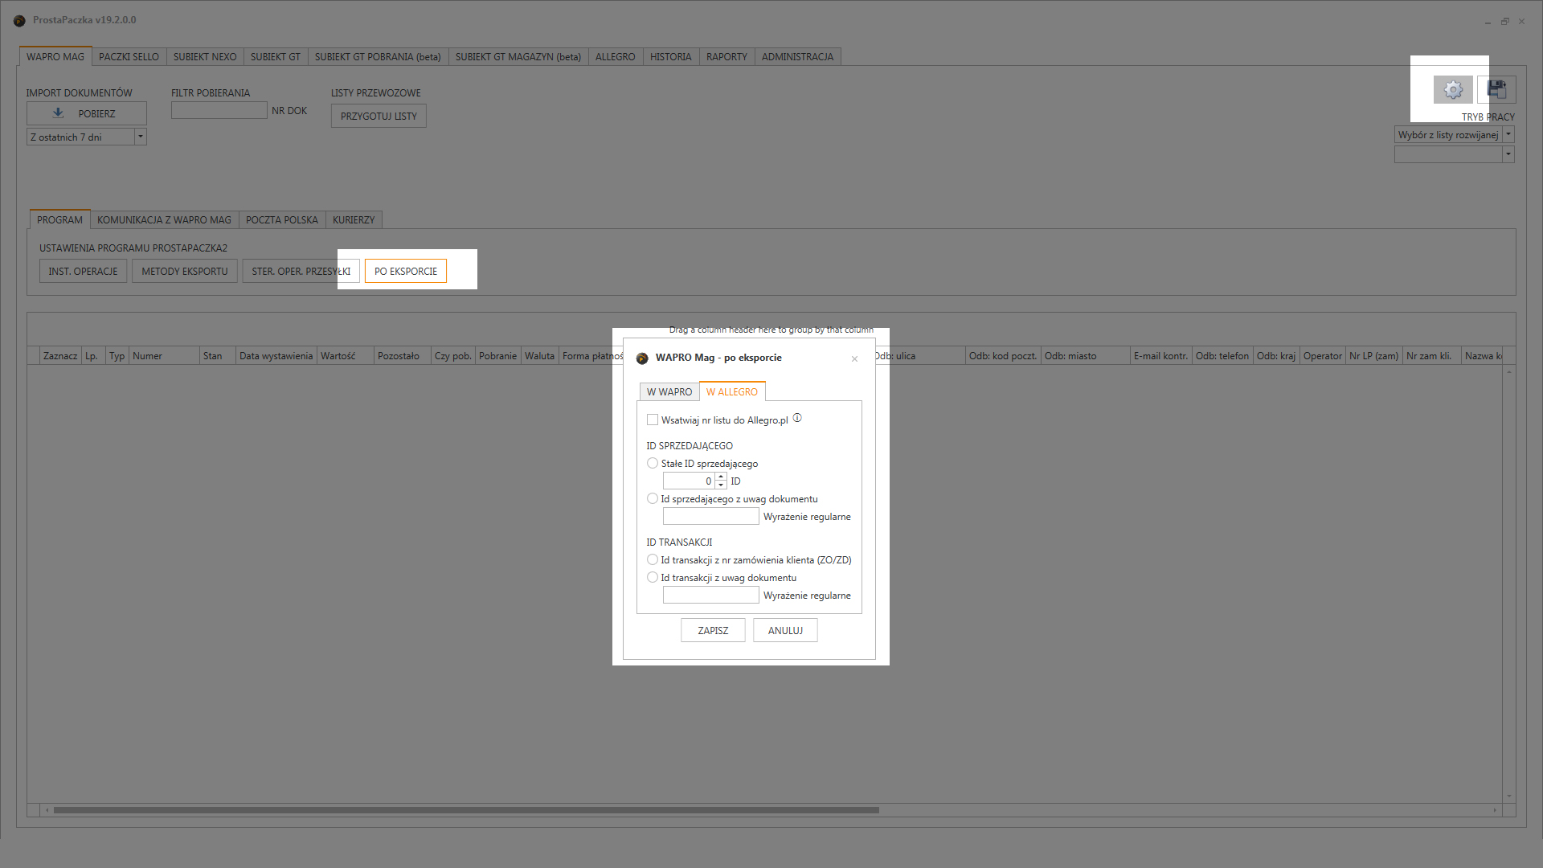Select Id sprzedającego z uwag dokumentu
This screenshot has height=868, width=1543.
653,498
